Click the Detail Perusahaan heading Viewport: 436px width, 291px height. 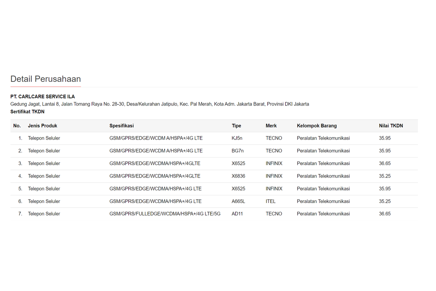pos(45,79)
